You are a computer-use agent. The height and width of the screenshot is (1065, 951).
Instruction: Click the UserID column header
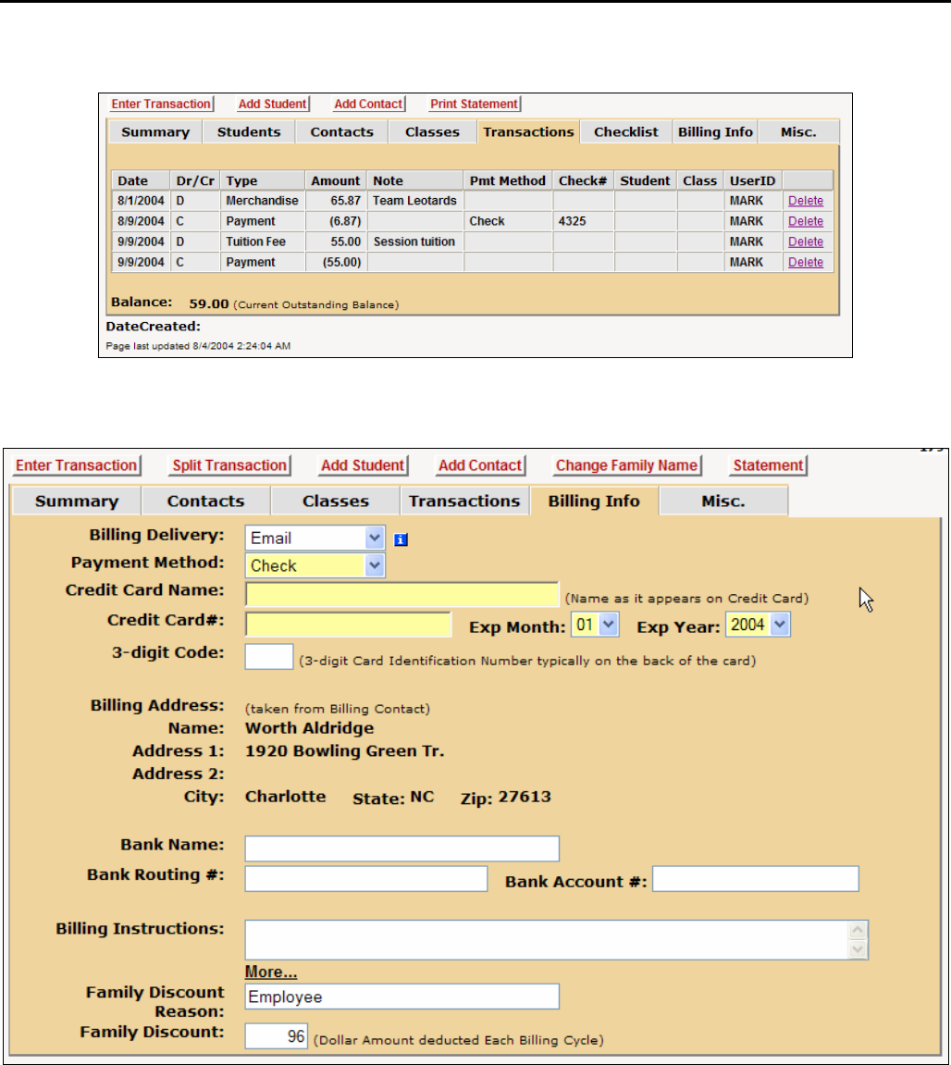pos(753,180)
